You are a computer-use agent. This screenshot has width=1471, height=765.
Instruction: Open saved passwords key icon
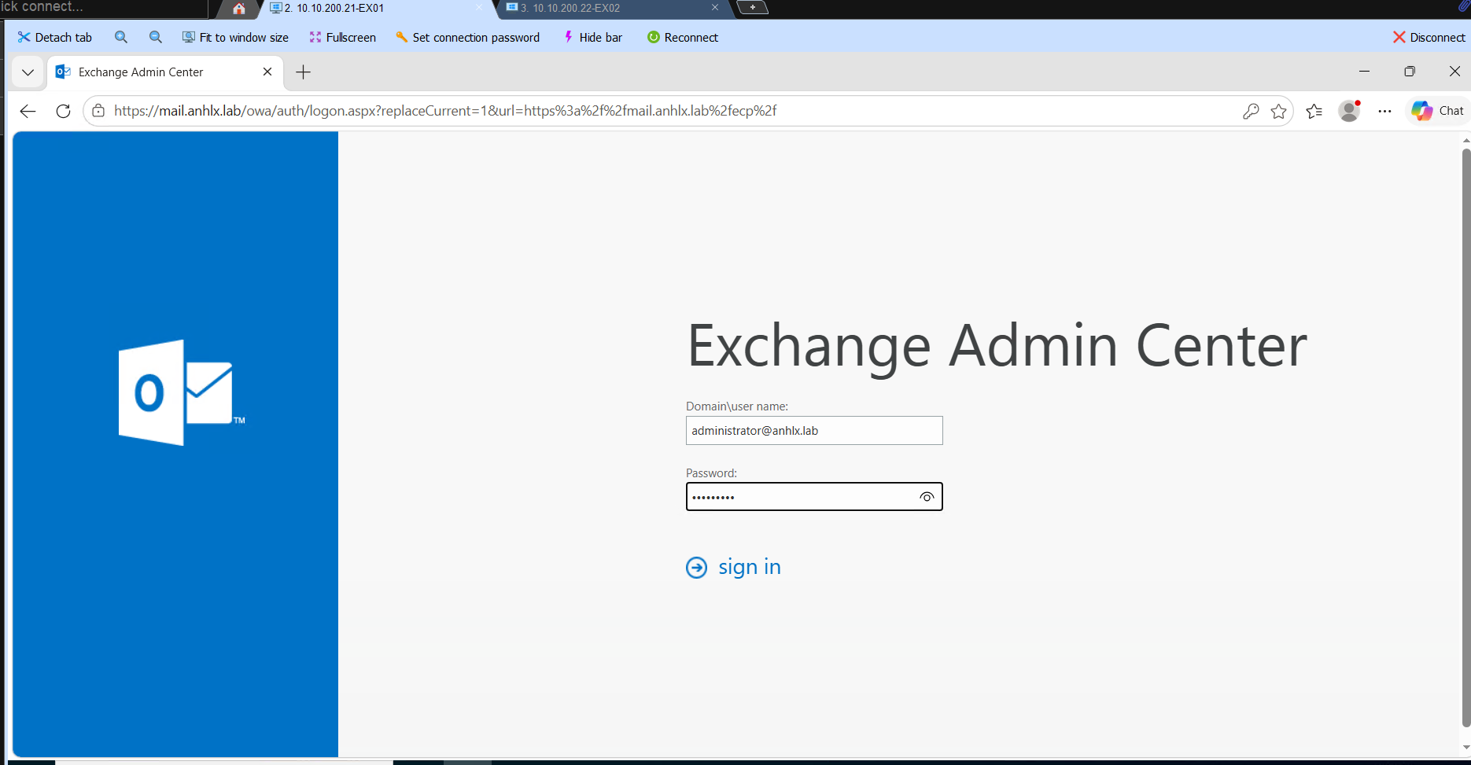1251,111
